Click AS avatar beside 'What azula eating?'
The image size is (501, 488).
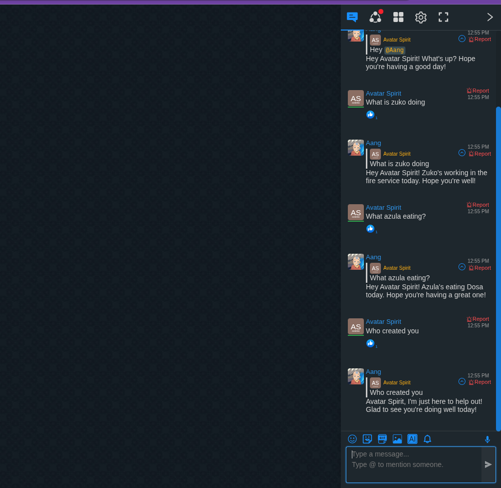356,213
